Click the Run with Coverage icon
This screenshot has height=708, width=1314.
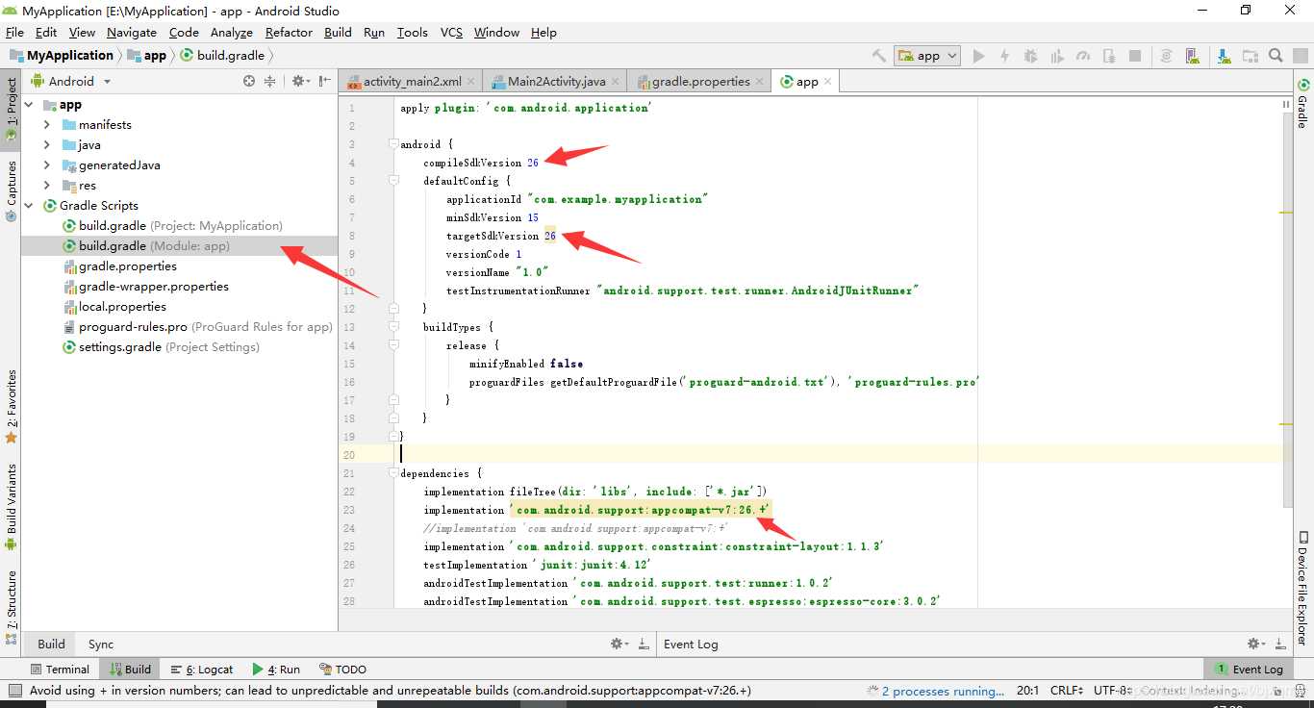[x=1057, y=56]
